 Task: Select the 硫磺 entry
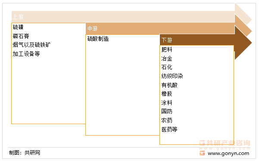point(18,27)
